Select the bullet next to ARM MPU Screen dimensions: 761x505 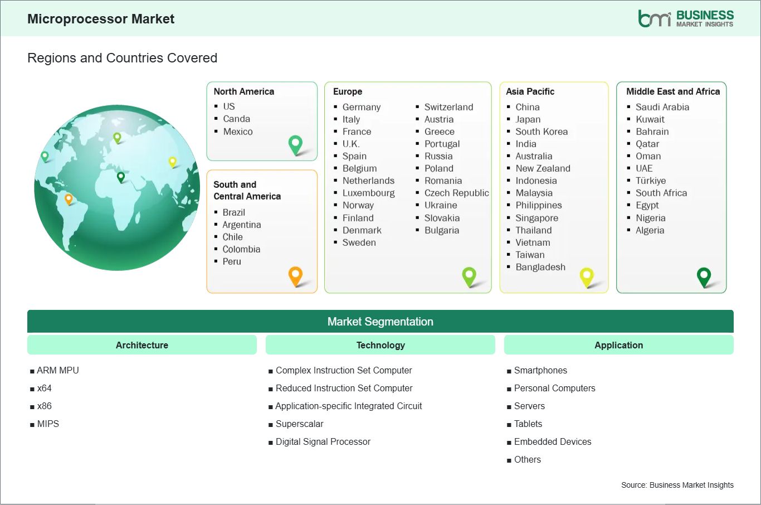coord(32,370)
